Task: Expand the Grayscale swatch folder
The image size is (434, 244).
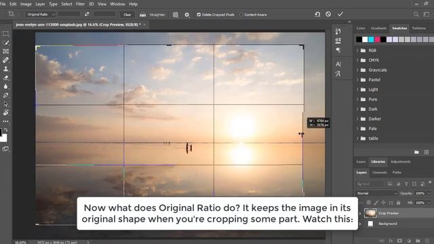Action: point(357,70)
